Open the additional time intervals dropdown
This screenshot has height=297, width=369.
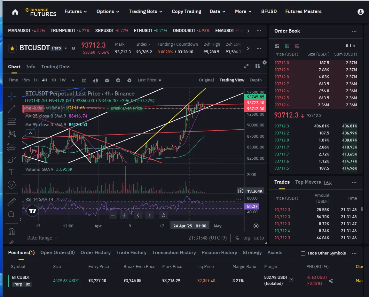pos(73,80)
